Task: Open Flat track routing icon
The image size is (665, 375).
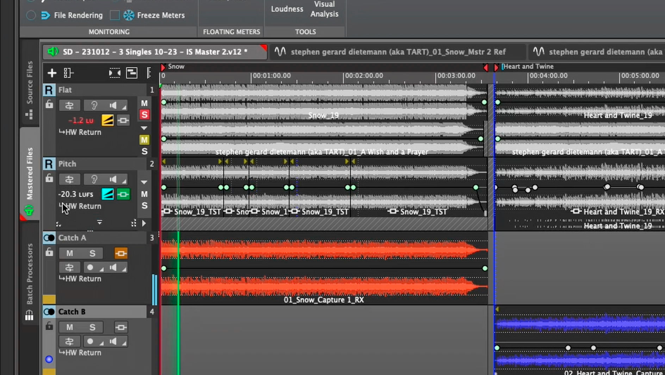Action: (69, 105)
